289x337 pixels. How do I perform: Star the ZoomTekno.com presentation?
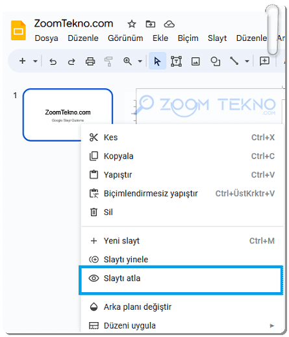pos(132,24)
